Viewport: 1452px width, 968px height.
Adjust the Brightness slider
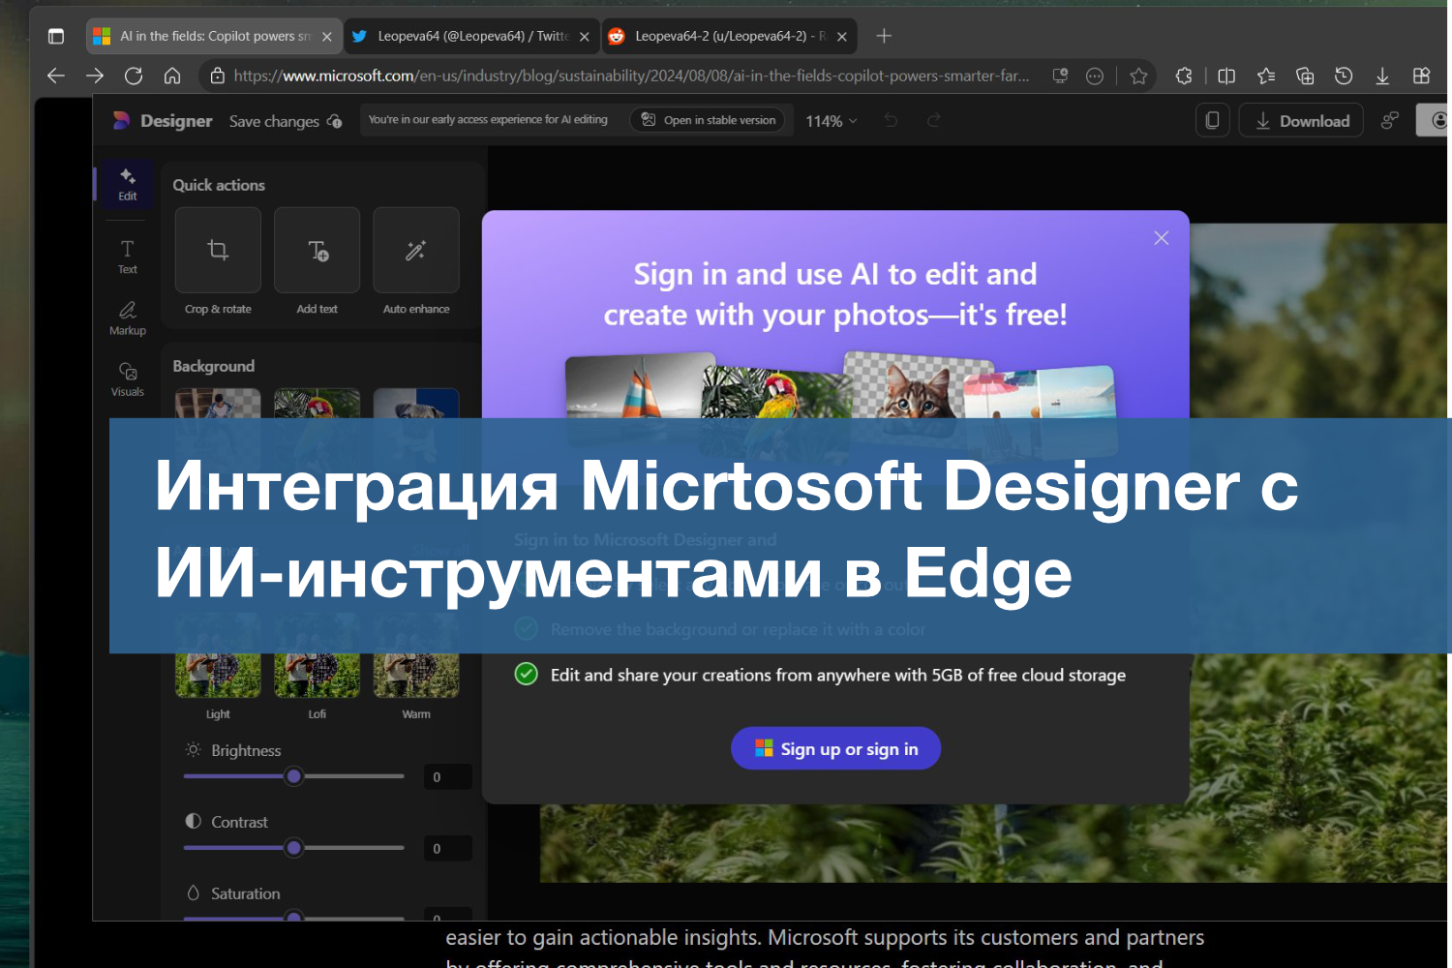tap(294, 776)
